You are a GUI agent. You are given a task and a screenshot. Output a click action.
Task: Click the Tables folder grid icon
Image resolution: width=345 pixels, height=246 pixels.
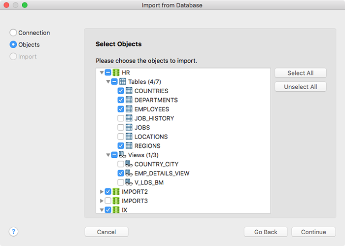(x=123, y=82)
